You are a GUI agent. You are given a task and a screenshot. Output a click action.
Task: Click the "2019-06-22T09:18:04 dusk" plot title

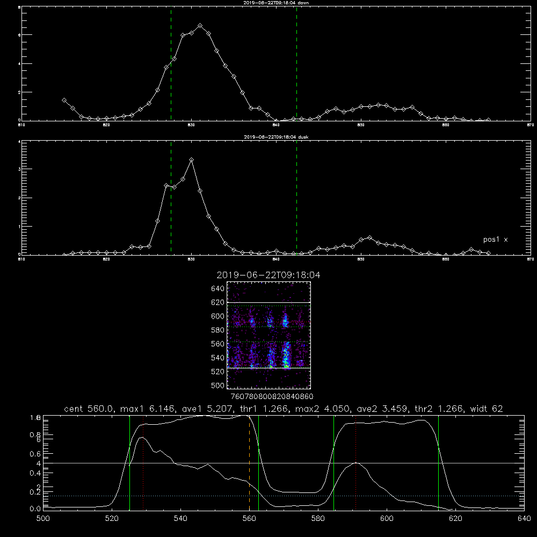(276, 137)
